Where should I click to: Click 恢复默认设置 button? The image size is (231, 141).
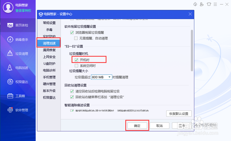(x=179, y=114)
